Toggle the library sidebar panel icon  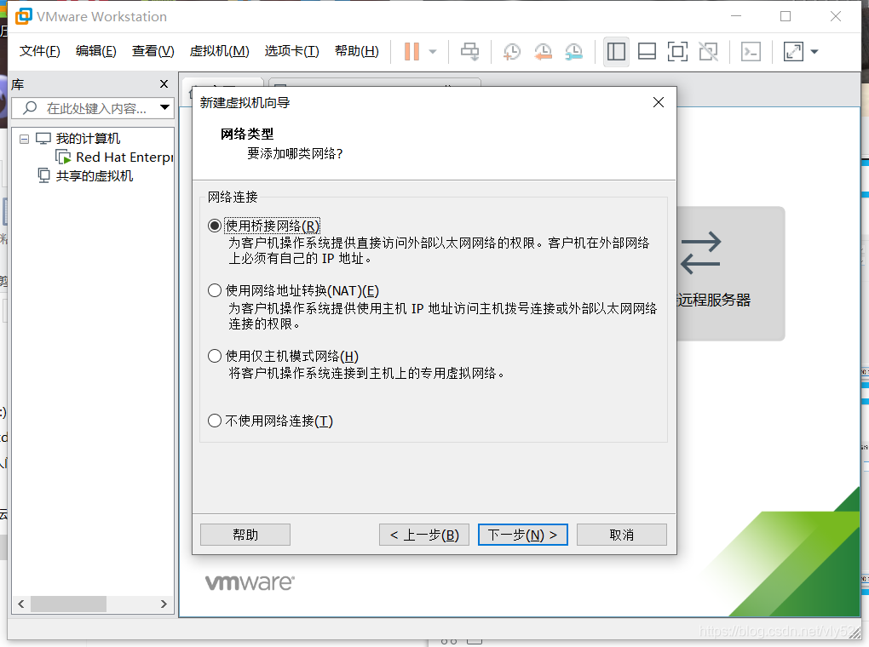pos(616,51)
